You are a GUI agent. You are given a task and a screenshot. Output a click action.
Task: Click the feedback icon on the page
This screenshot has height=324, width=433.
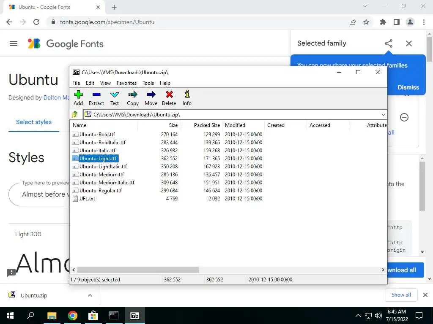[x=11, y=273]
